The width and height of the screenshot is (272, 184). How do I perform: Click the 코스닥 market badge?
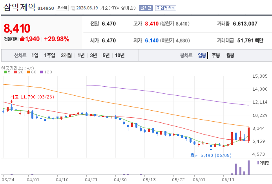pyautogui.click(x=62, y=8)
